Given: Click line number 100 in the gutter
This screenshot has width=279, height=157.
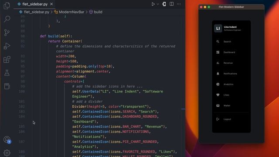Looking at the screenshot, I should coord(22,92).
